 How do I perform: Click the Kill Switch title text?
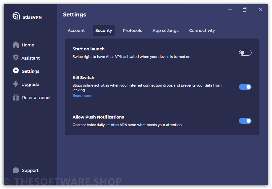coord(84,77)
